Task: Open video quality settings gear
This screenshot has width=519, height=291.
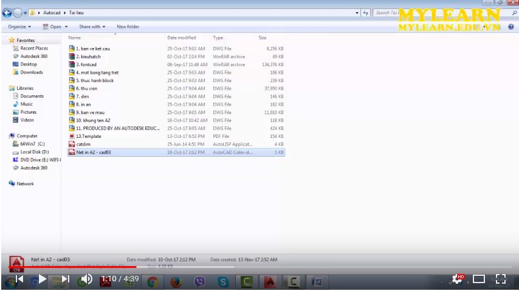Action: (456, 279)
